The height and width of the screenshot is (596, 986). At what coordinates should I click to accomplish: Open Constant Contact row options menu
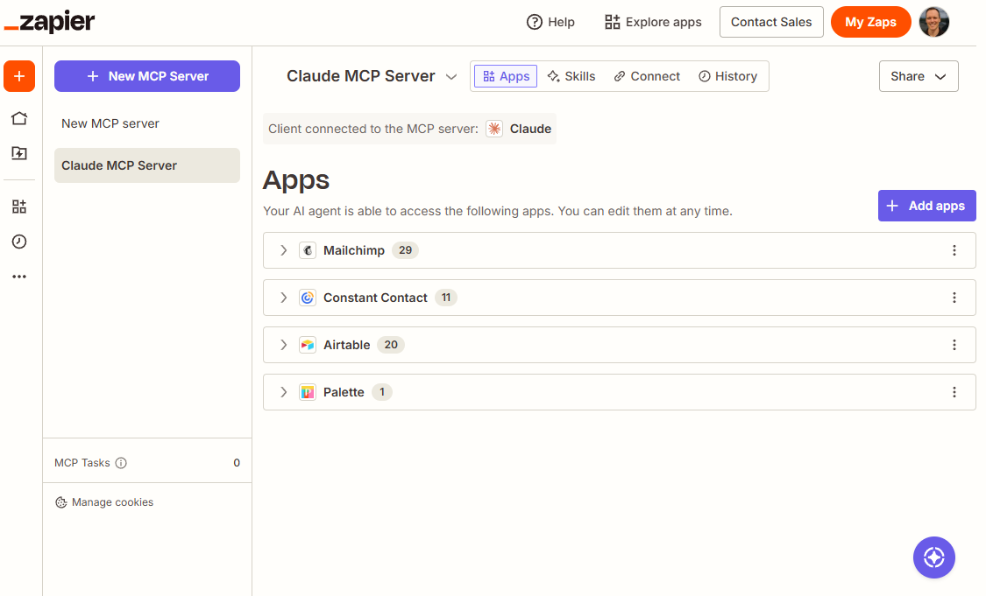pyautogui.click(x=954, y=298)
